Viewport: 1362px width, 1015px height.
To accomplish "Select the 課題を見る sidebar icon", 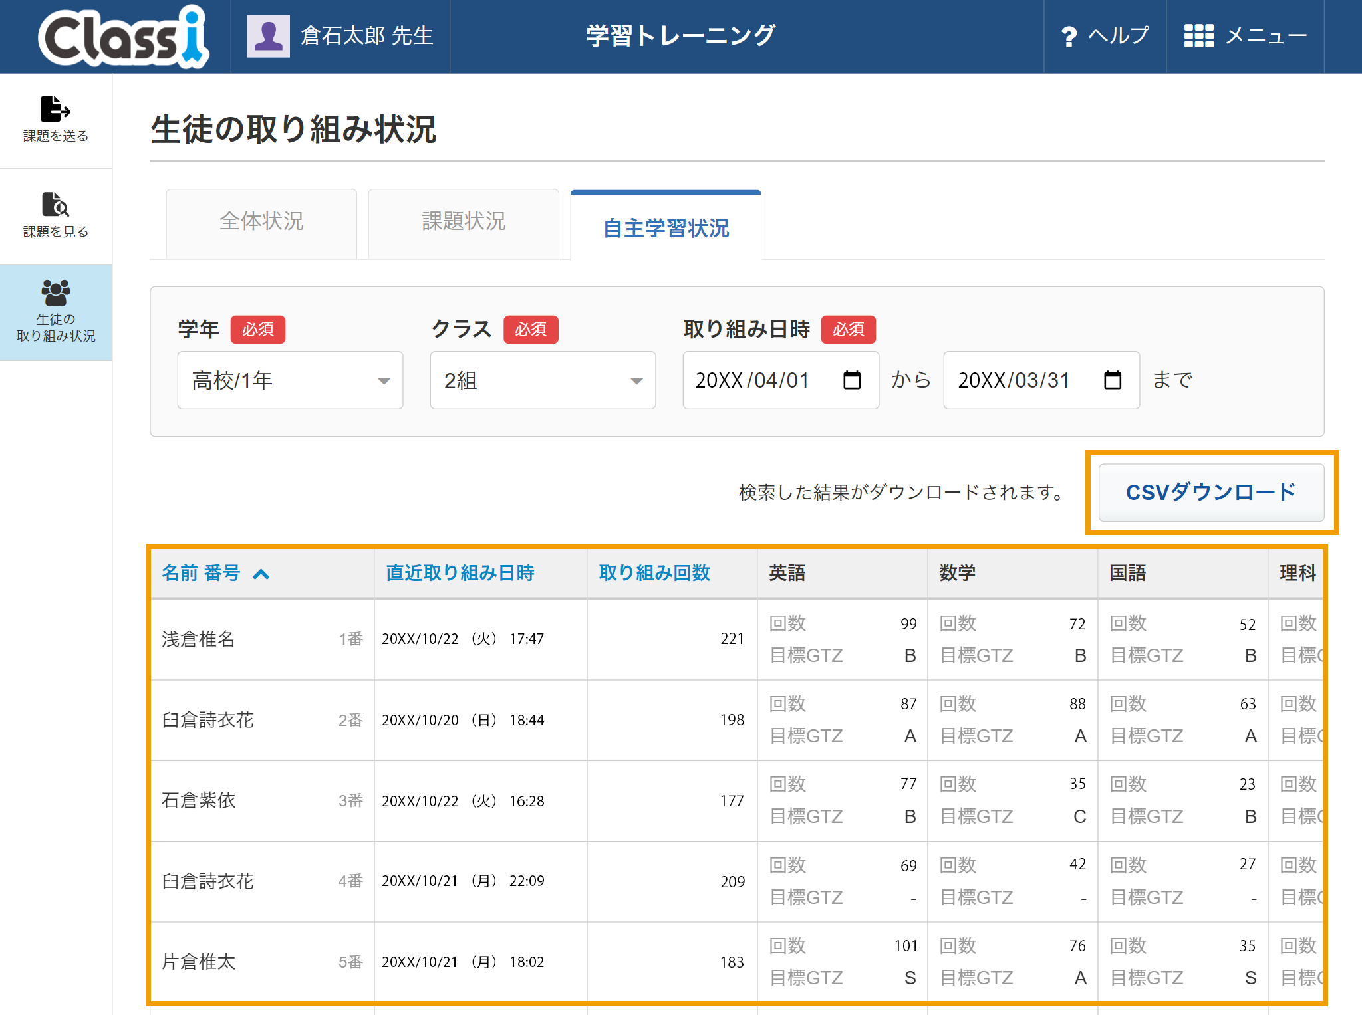I will coord(56,205).
